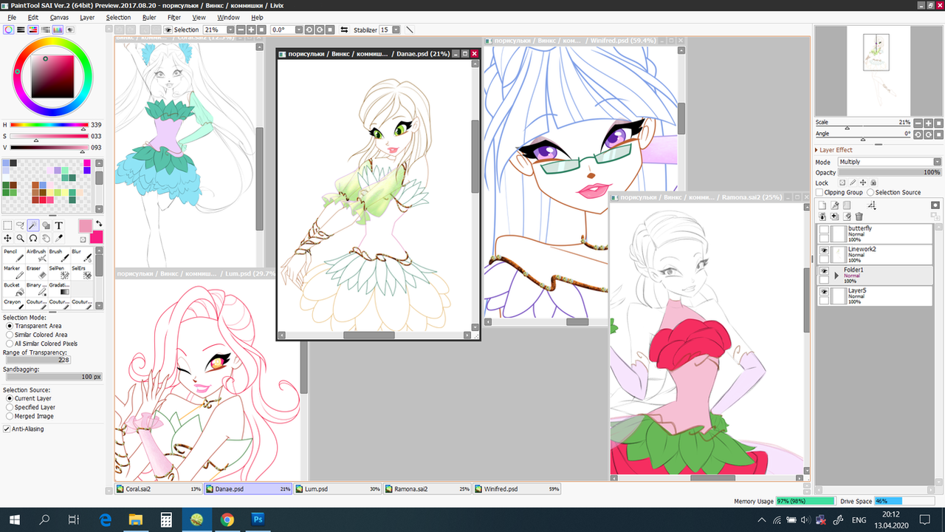Switch to the Winifred.psd document tab
This screenshot has width=945, height=532.
point(517,489)
